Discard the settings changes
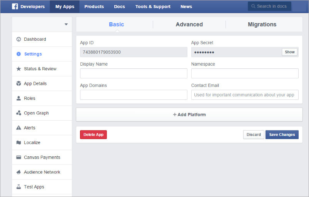The height and width of the screenshot is (197, 309). click(x=254, y=135)
